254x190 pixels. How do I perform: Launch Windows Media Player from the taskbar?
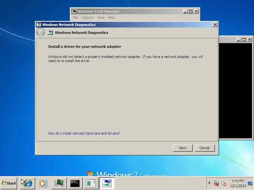(43, 183)
